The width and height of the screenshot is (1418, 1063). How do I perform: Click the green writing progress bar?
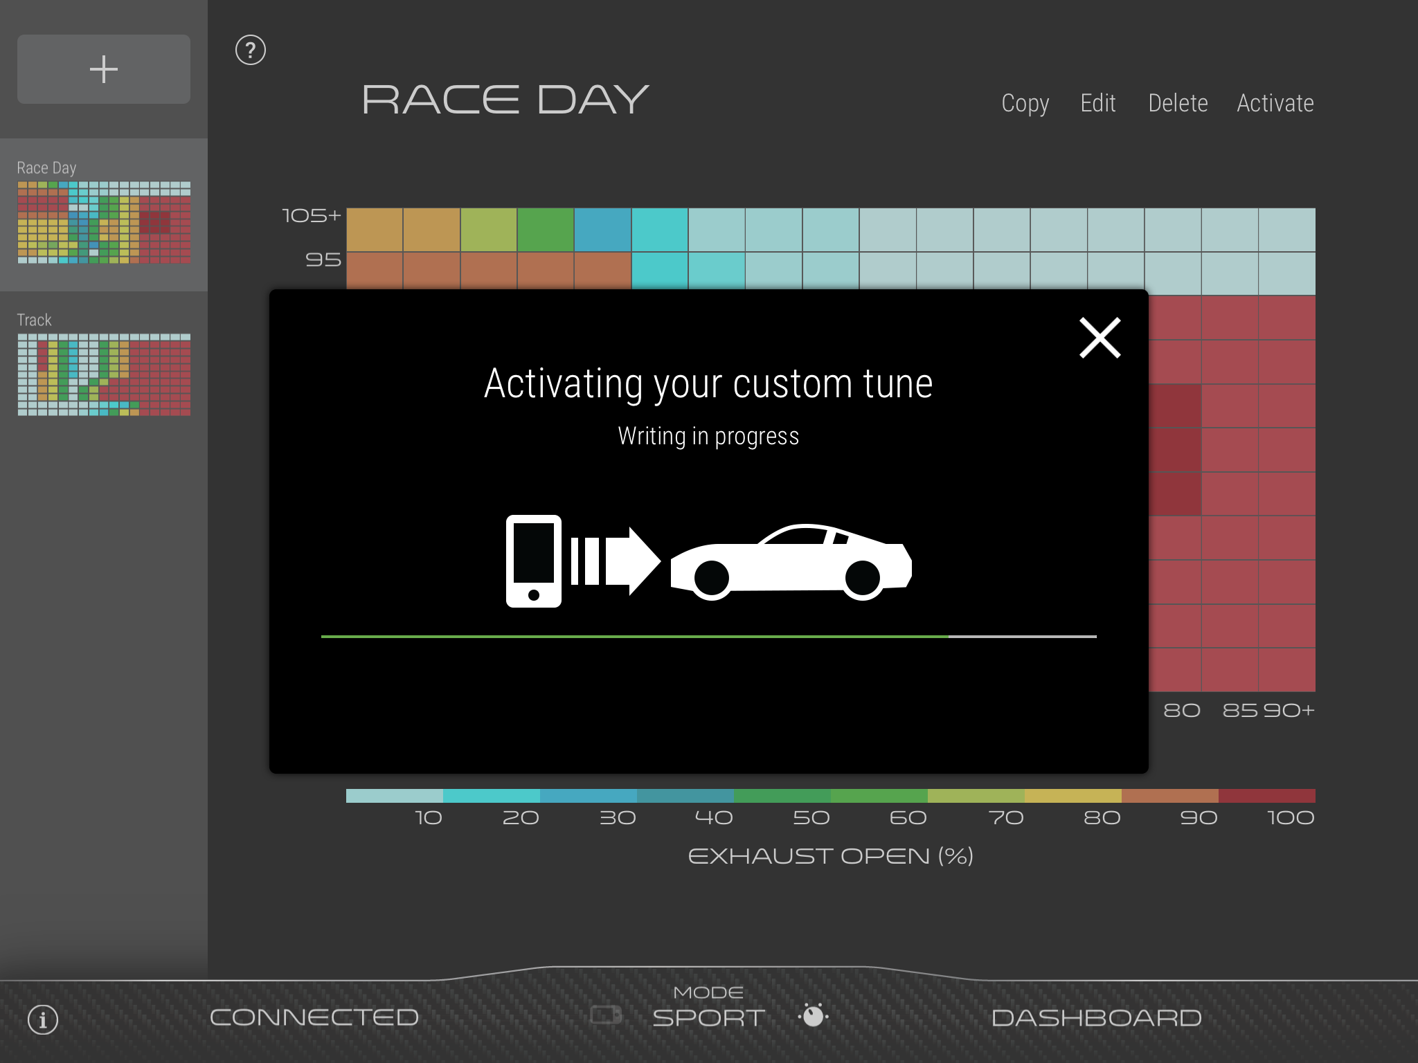[634, 636]
